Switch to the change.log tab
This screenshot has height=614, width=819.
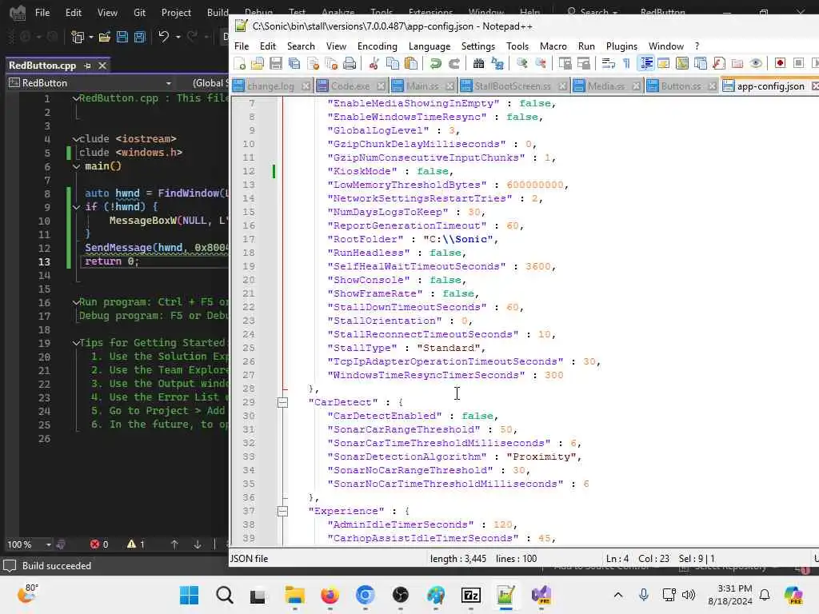[270, 86]
